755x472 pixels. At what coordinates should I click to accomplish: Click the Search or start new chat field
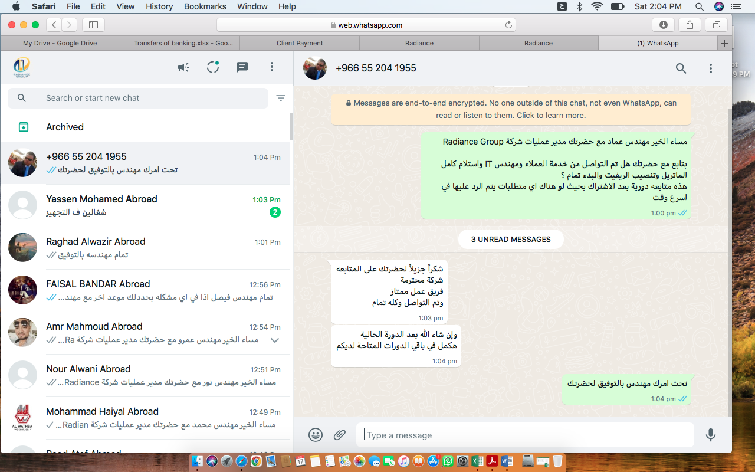tap(138, 98)
